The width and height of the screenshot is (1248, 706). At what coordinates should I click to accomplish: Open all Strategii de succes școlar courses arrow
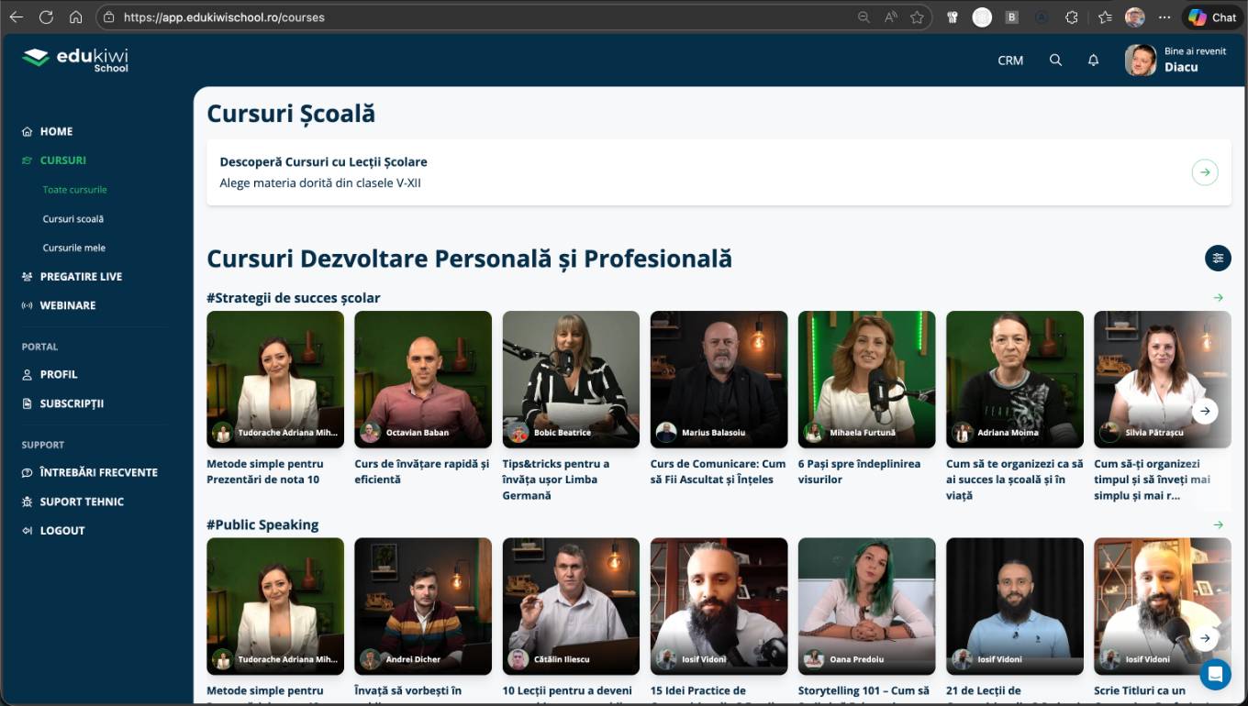1218,298
